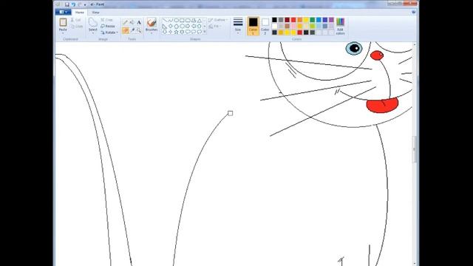The image size is (473, 266).
Task: Open Customize Quick Access Toolbar arrow
Action: (x=85, y=4)
